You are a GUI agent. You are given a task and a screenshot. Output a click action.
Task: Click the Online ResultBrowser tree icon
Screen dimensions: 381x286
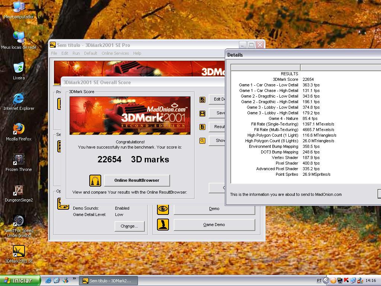pos(95,181)
